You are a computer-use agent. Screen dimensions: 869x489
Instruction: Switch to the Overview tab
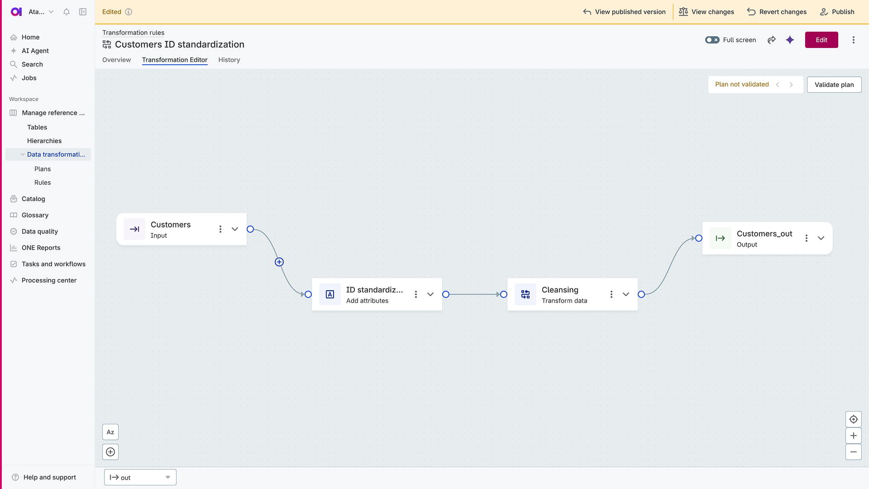[116, 60]
